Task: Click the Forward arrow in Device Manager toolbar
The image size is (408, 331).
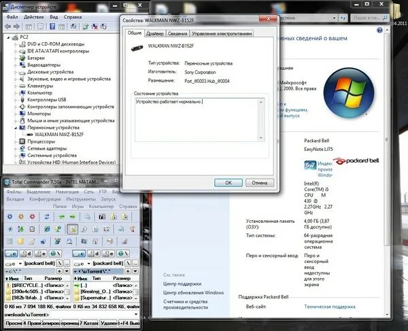Action: (16, 27)
